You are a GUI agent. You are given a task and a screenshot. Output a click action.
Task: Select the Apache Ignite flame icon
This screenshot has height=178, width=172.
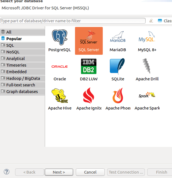click(x=88, y=96)
